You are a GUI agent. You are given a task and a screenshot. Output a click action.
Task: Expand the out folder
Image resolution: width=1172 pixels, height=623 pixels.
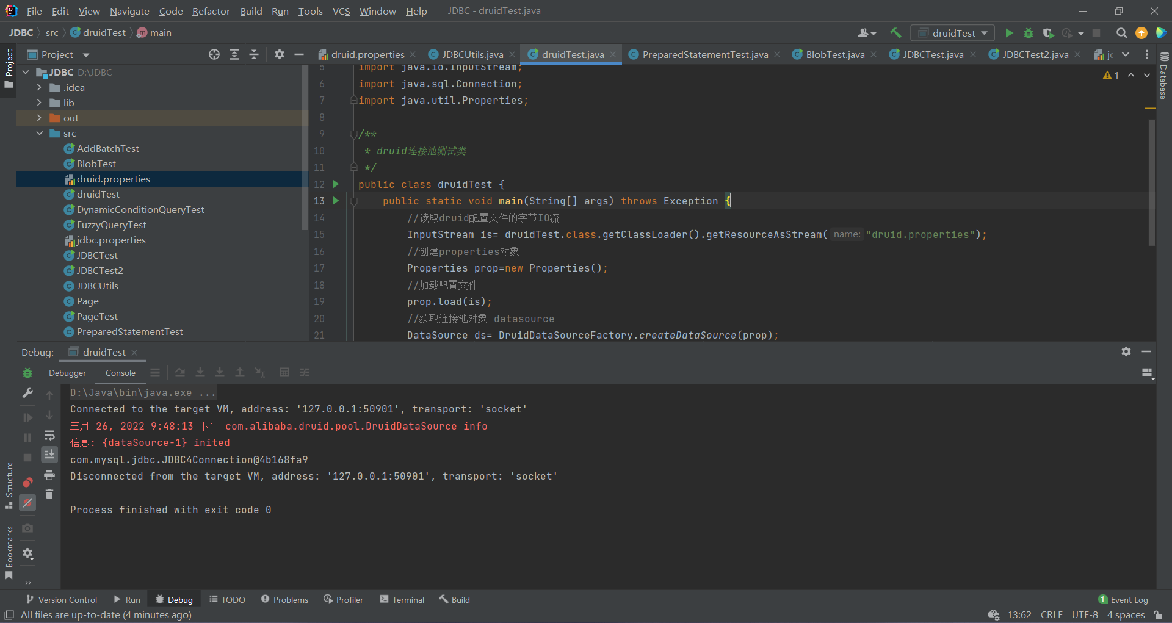[39, 118]
